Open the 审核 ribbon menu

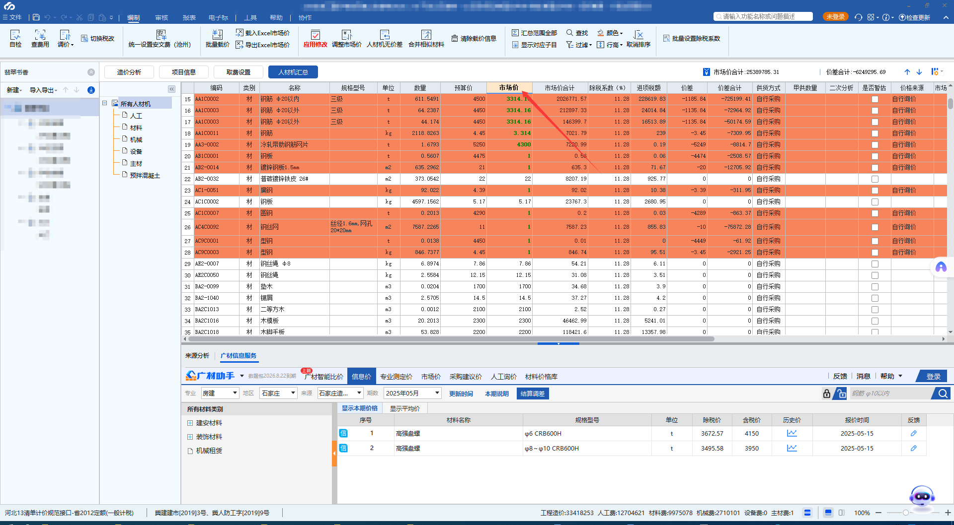[x=161, y=18]
